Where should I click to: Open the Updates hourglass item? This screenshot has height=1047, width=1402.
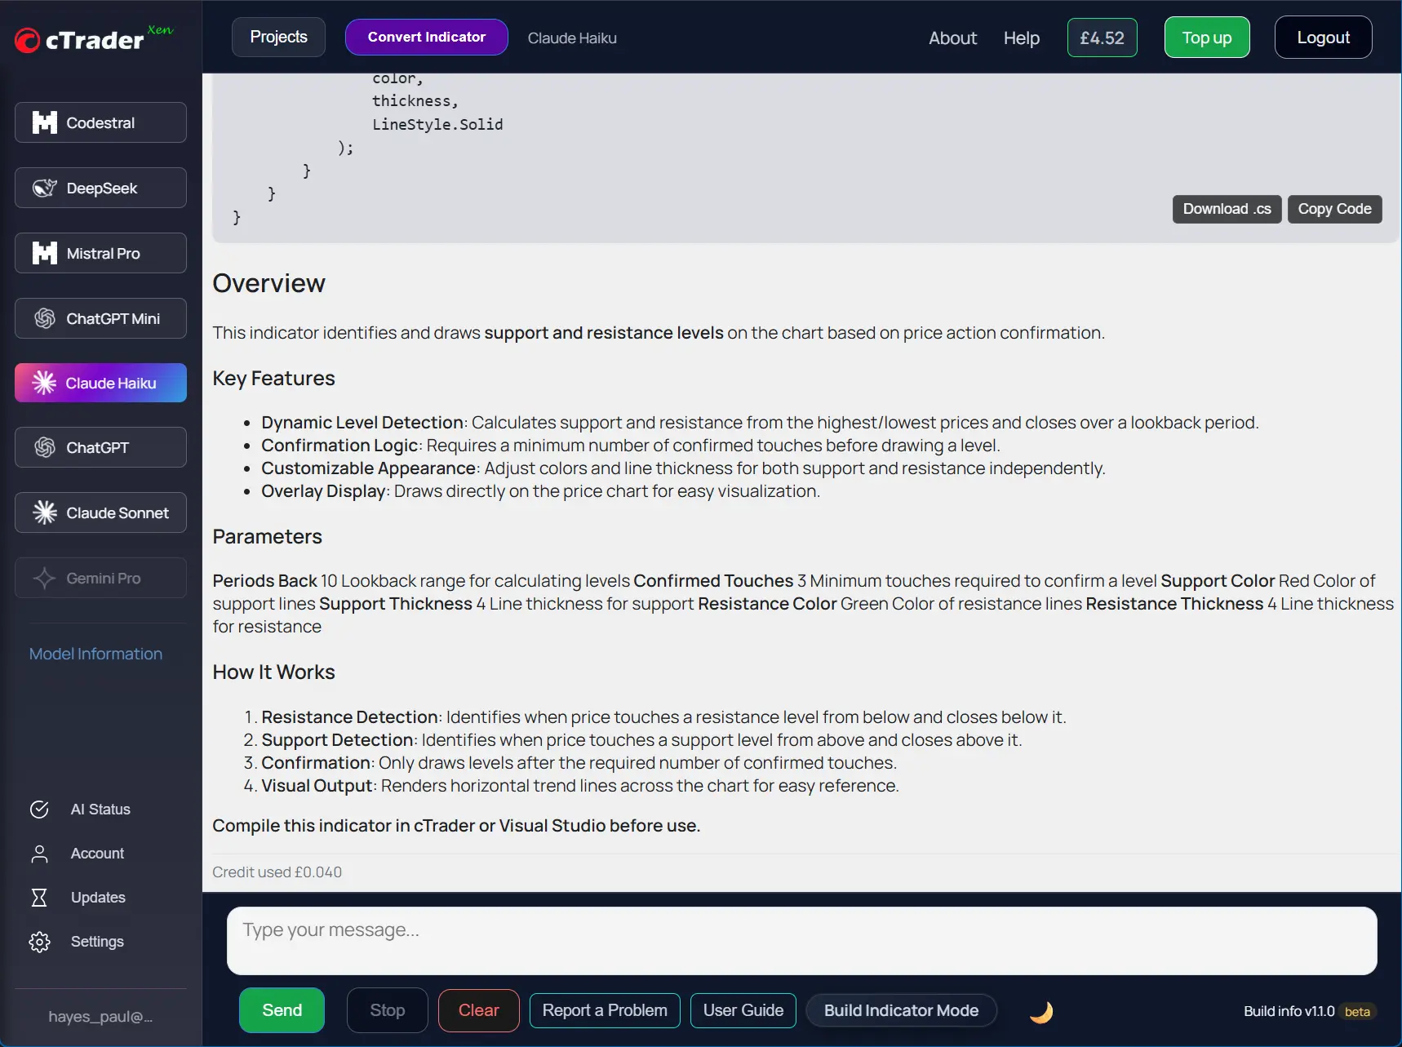point(97,898)
